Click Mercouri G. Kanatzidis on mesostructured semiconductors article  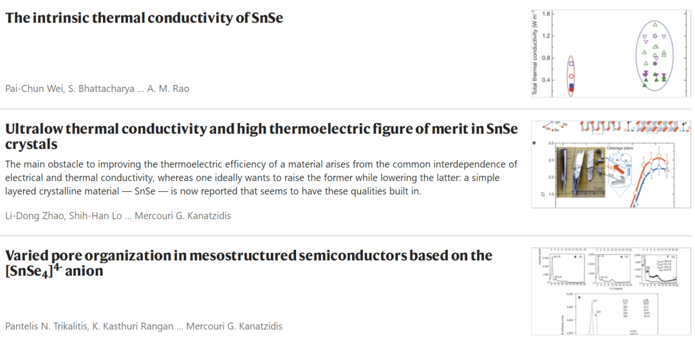point(234,327)
